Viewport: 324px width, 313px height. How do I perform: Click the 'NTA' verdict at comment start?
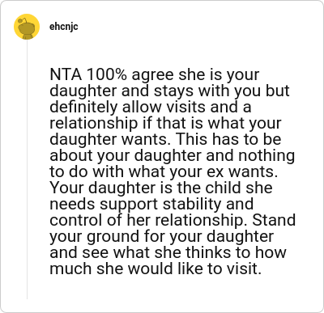click(x=66, y=74)
